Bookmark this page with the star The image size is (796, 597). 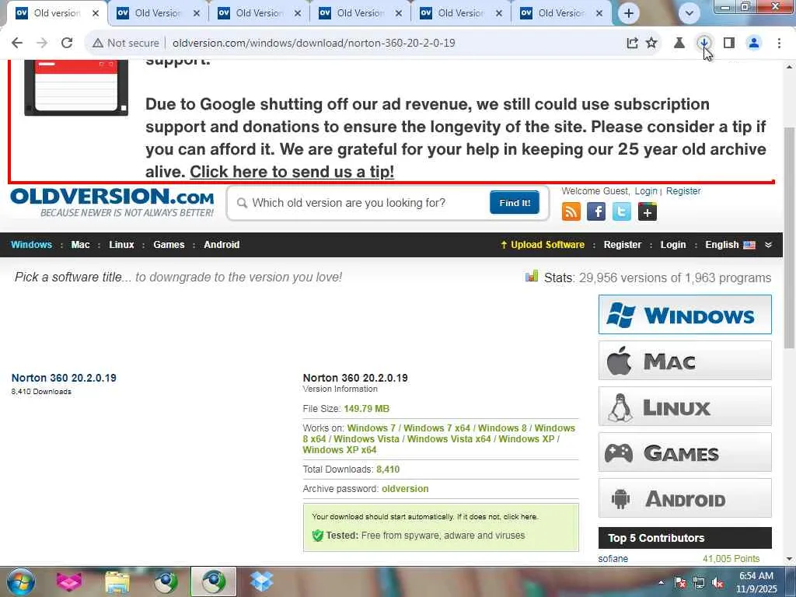click(x=651, y=44)
